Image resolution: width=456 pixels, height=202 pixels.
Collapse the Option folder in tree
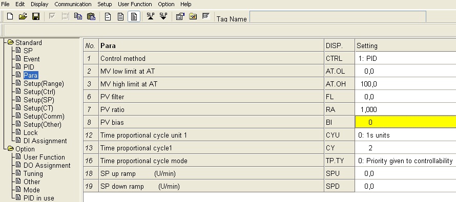[x=11, y=149]
